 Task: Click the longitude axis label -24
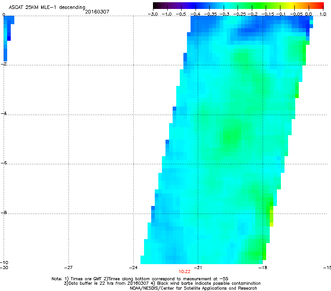(133, 268)
